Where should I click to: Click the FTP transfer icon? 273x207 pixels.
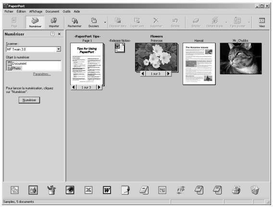click(181, 190)
